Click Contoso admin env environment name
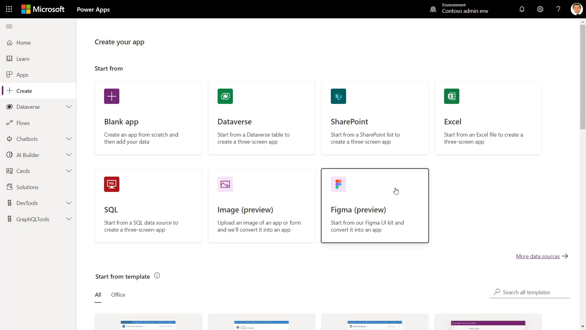The height and width of the screenshot is (330, 586). point(465,11)
